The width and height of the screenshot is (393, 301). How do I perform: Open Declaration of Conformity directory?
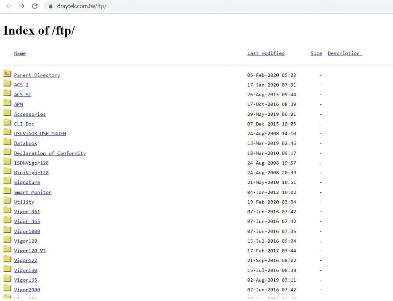[50, 153]
